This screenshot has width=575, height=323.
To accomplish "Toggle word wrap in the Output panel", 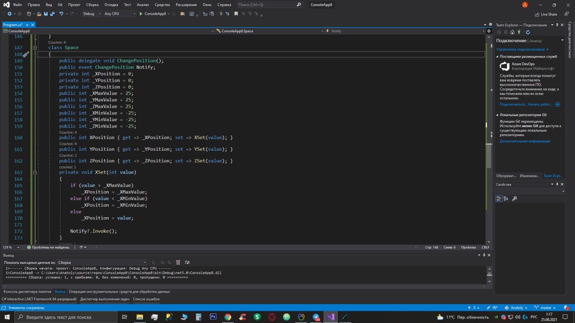I will tap(187, 262).
